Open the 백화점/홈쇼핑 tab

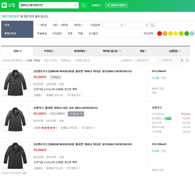[x=111, y=51]
